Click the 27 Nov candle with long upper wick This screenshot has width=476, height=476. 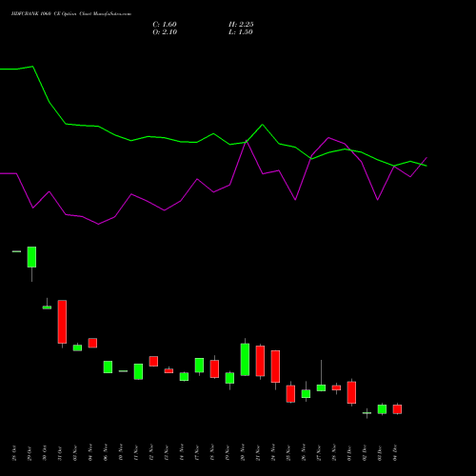pos(321,387)
